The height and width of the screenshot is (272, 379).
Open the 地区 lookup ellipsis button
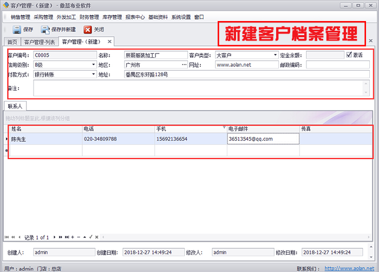184,65
